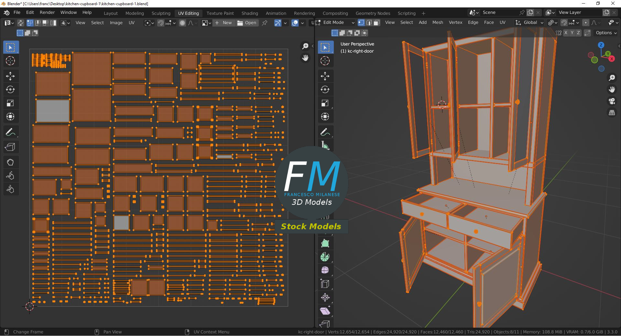Viewport: 621px width, 336px height.
Task: Select the Scale tool in 3D viewport
Action: (325, 103)
